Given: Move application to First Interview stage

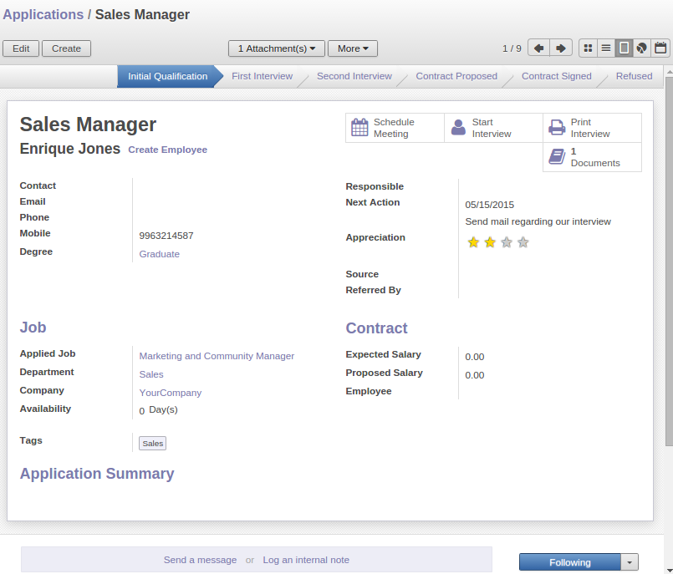Looking at the screenshot, I should (x=262, y=76).
